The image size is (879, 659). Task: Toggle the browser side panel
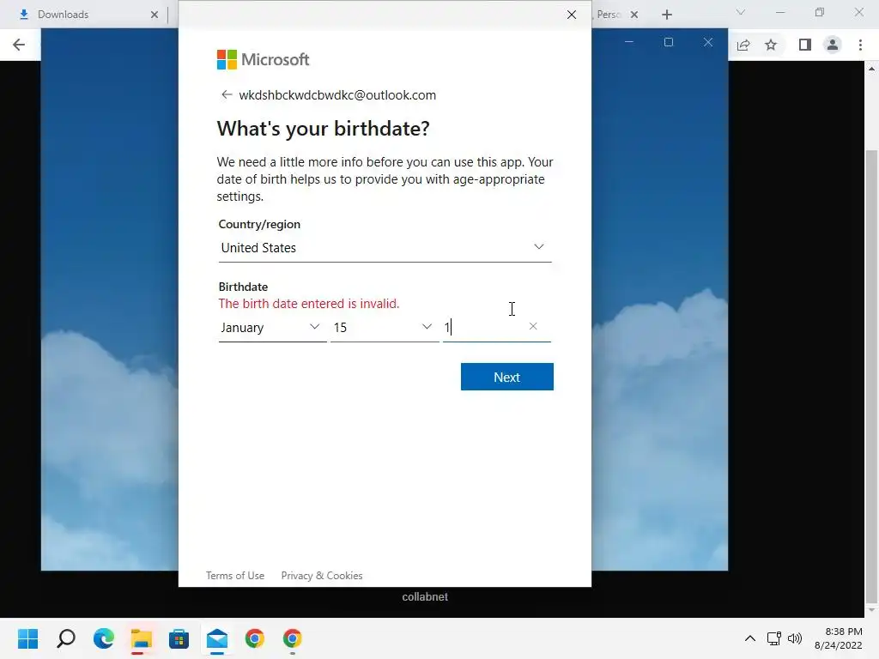804,45
